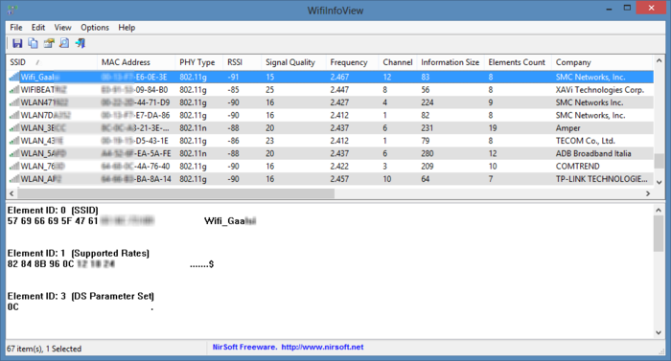Image resolution: width=671 pixels, height=361 pixels.
Task: Sort by SSID column header
Action: [52, 62]
